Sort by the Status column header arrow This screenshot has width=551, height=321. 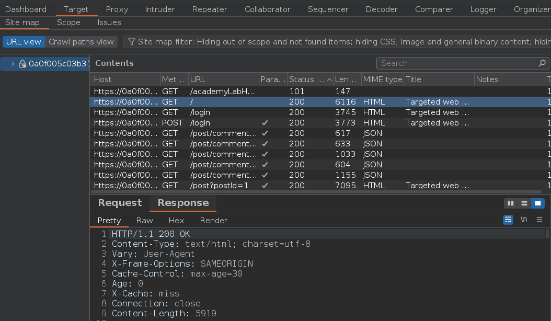(329, 80)
